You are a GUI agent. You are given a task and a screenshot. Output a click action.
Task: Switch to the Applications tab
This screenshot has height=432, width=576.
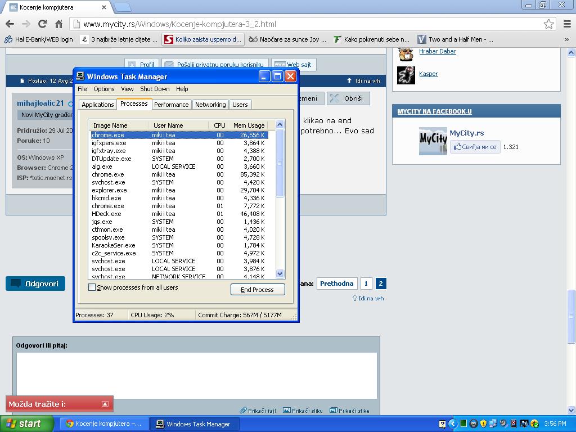(x=98, y=105)
